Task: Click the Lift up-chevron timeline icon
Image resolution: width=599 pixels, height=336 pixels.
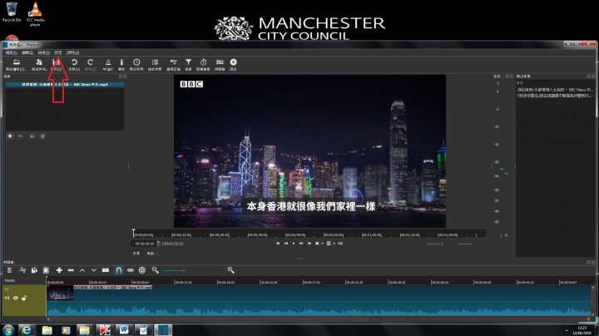Action: pyautogui.click(x=82, y=270)
